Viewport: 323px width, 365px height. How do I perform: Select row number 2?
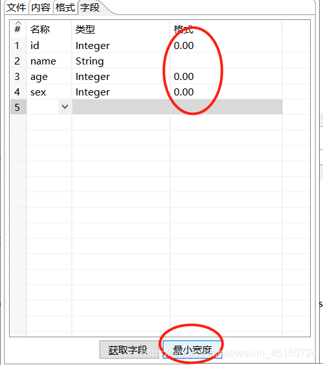tap(18, 61)
